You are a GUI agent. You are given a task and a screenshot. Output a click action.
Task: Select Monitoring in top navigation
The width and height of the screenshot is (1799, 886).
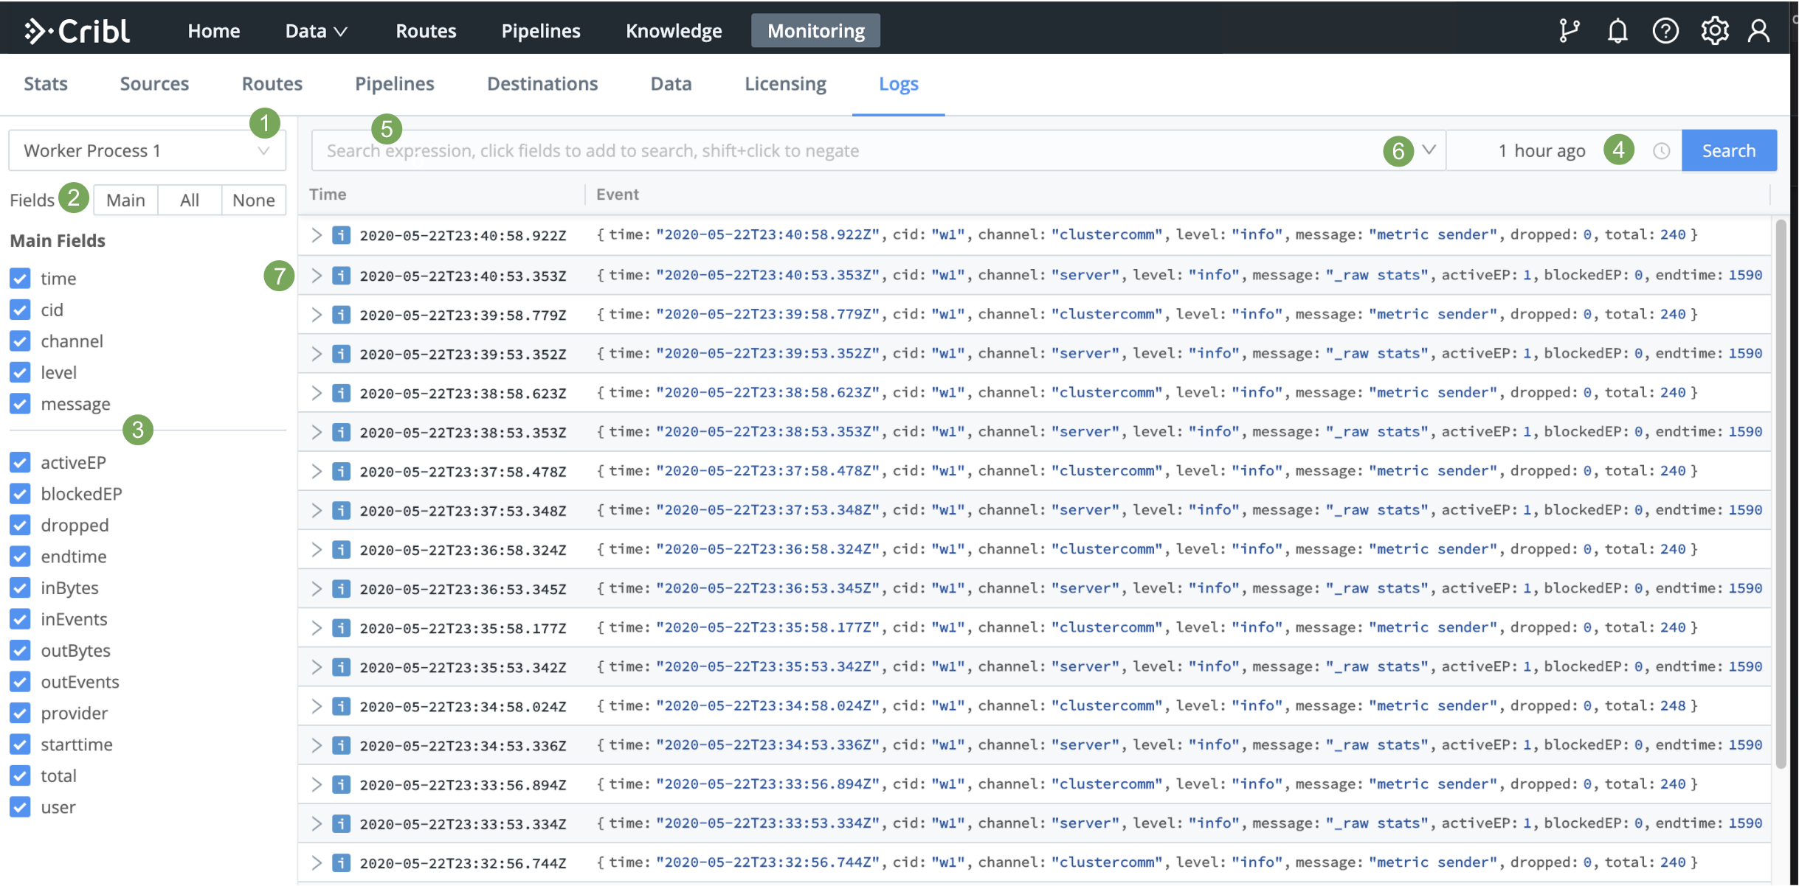pyautogui.click(x=815, y=30)
